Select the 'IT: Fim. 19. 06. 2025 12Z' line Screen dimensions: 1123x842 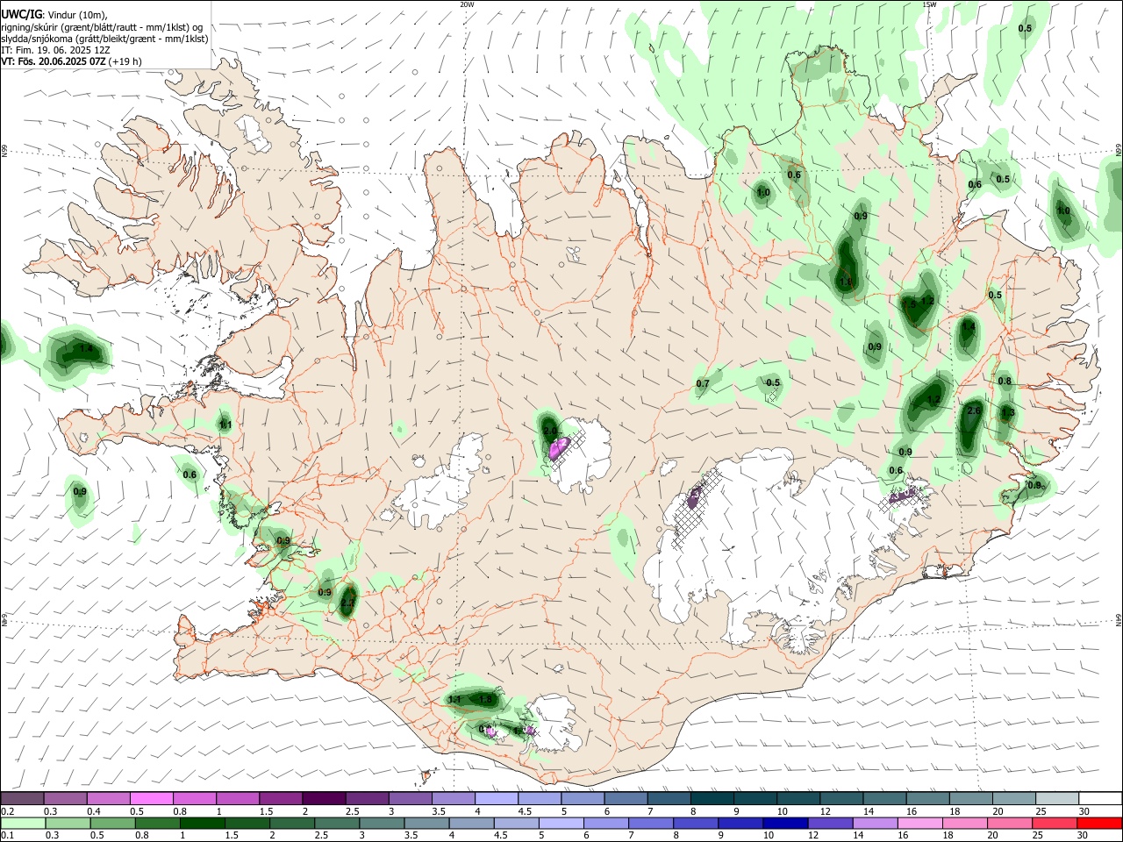pyautogui.click(x=56, y=50)
